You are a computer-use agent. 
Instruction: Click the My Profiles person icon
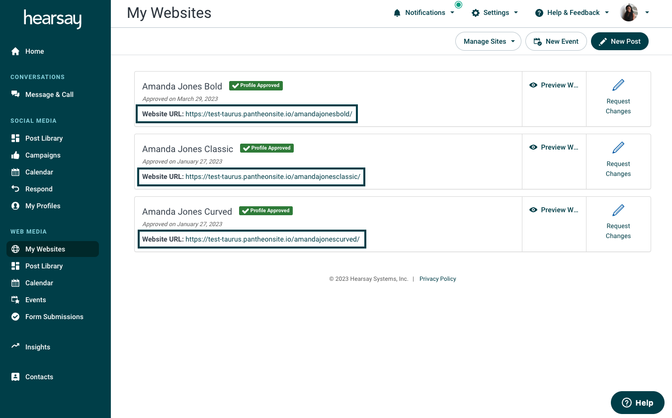point(15,206)
